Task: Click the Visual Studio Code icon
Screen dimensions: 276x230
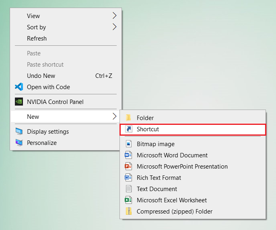Action: 19,87
